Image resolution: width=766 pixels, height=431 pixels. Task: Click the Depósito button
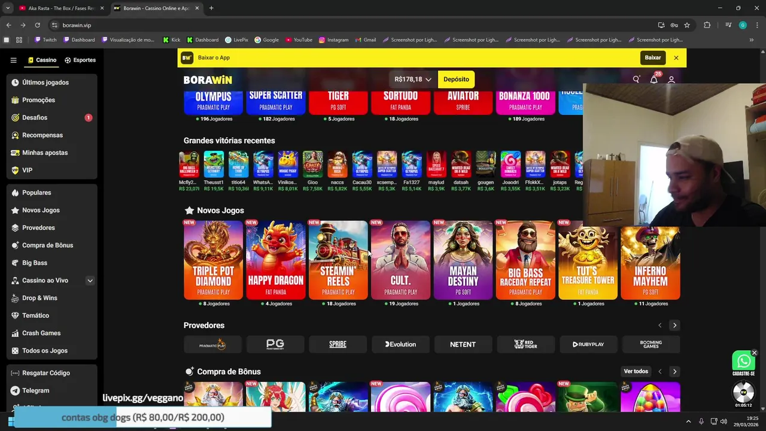pyautogui.click(x=456, y=79)
